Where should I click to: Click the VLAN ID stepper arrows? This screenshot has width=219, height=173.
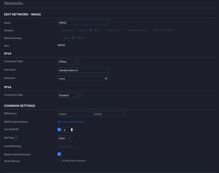pyautogui.click(x=72, y=130)
